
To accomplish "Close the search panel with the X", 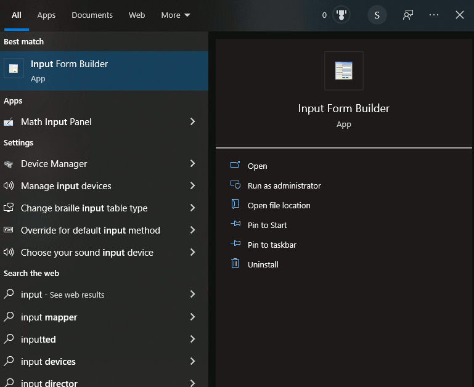I will (460, 15).
